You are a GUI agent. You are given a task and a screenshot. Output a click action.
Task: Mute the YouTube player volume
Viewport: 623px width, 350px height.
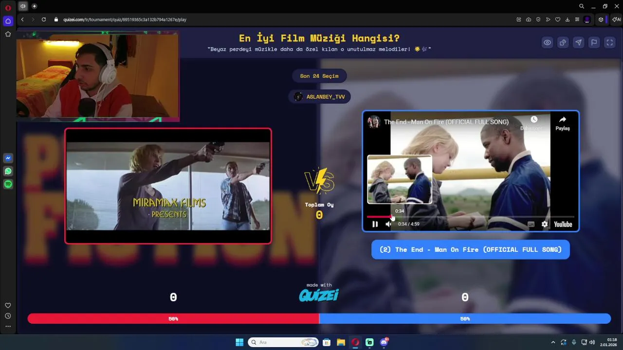388,224
